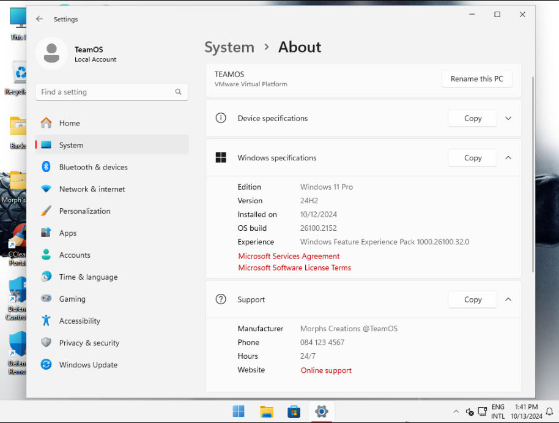Click the Time & language clock icon
559x423 pixels.
click(x=46, y=277)
